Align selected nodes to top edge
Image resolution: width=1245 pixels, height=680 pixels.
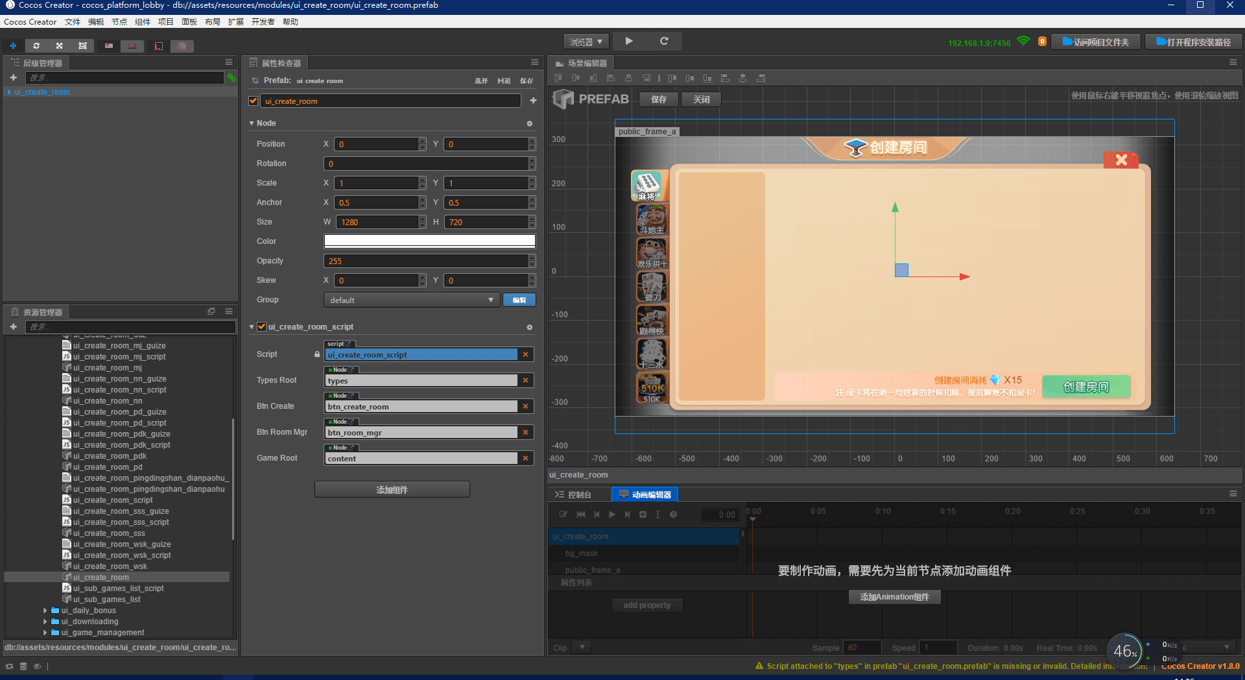pos(558,78)
